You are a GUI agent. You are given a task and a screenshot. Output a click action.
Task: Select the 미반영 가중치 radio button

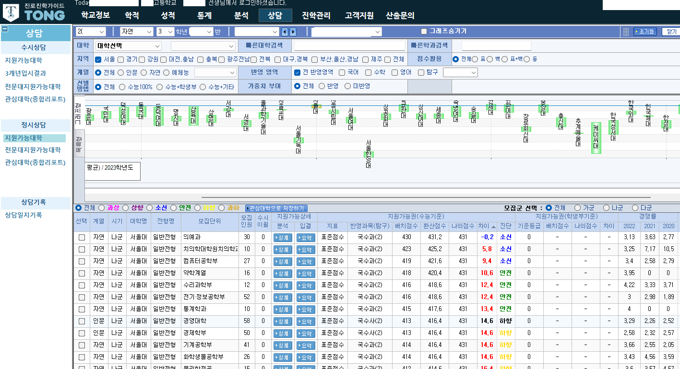point(347,86)
